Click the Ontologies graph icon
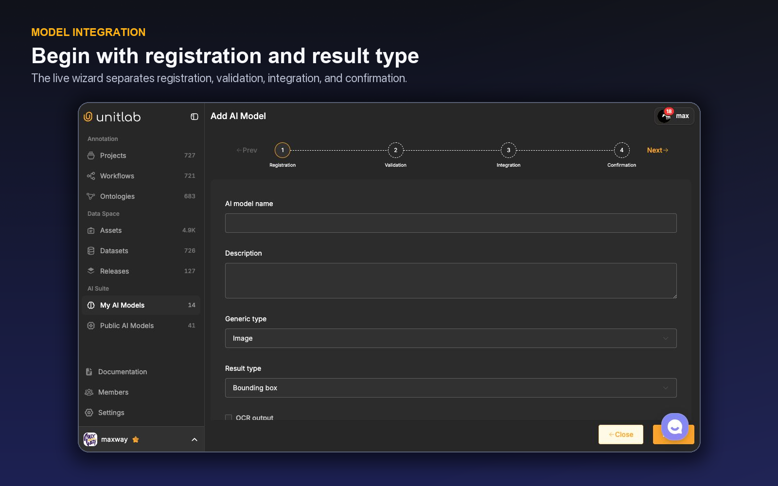This screenshot has height=486, width=778. (91, 196)
